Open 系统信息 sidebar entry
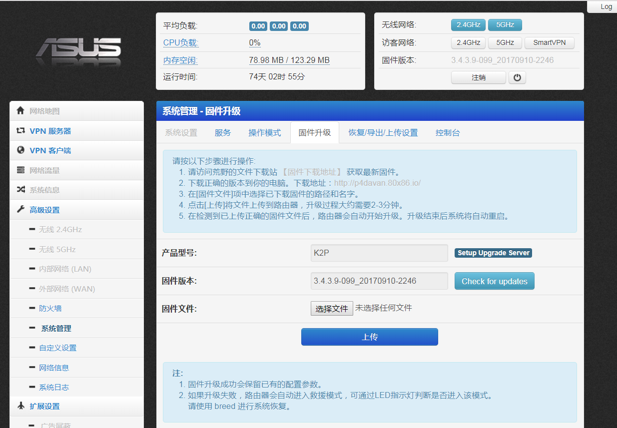Screen dimensions: 617x428 76,190
